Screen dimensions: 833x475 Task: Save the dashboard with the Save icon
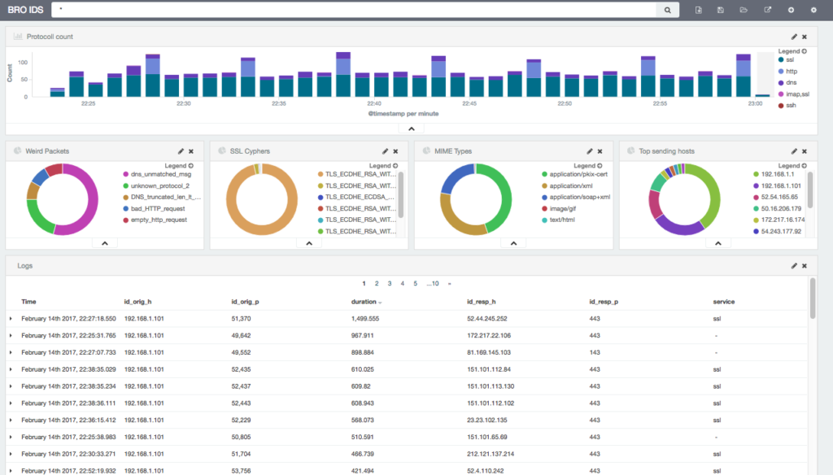coord(721,9)
